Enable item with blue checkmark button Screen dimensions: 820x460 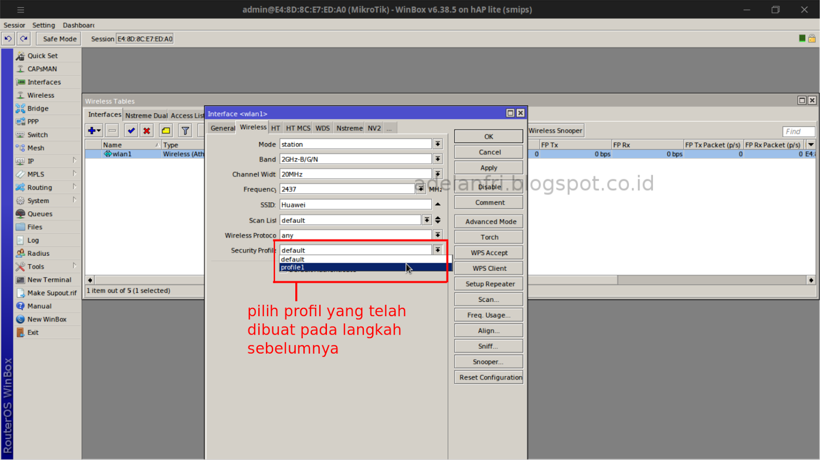click(x=131, y=131)
